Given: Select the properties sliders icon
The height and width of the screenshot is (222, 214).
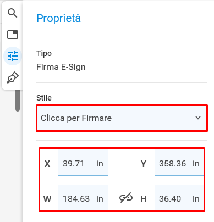Looking at the screenshot, I should (13, 56).
